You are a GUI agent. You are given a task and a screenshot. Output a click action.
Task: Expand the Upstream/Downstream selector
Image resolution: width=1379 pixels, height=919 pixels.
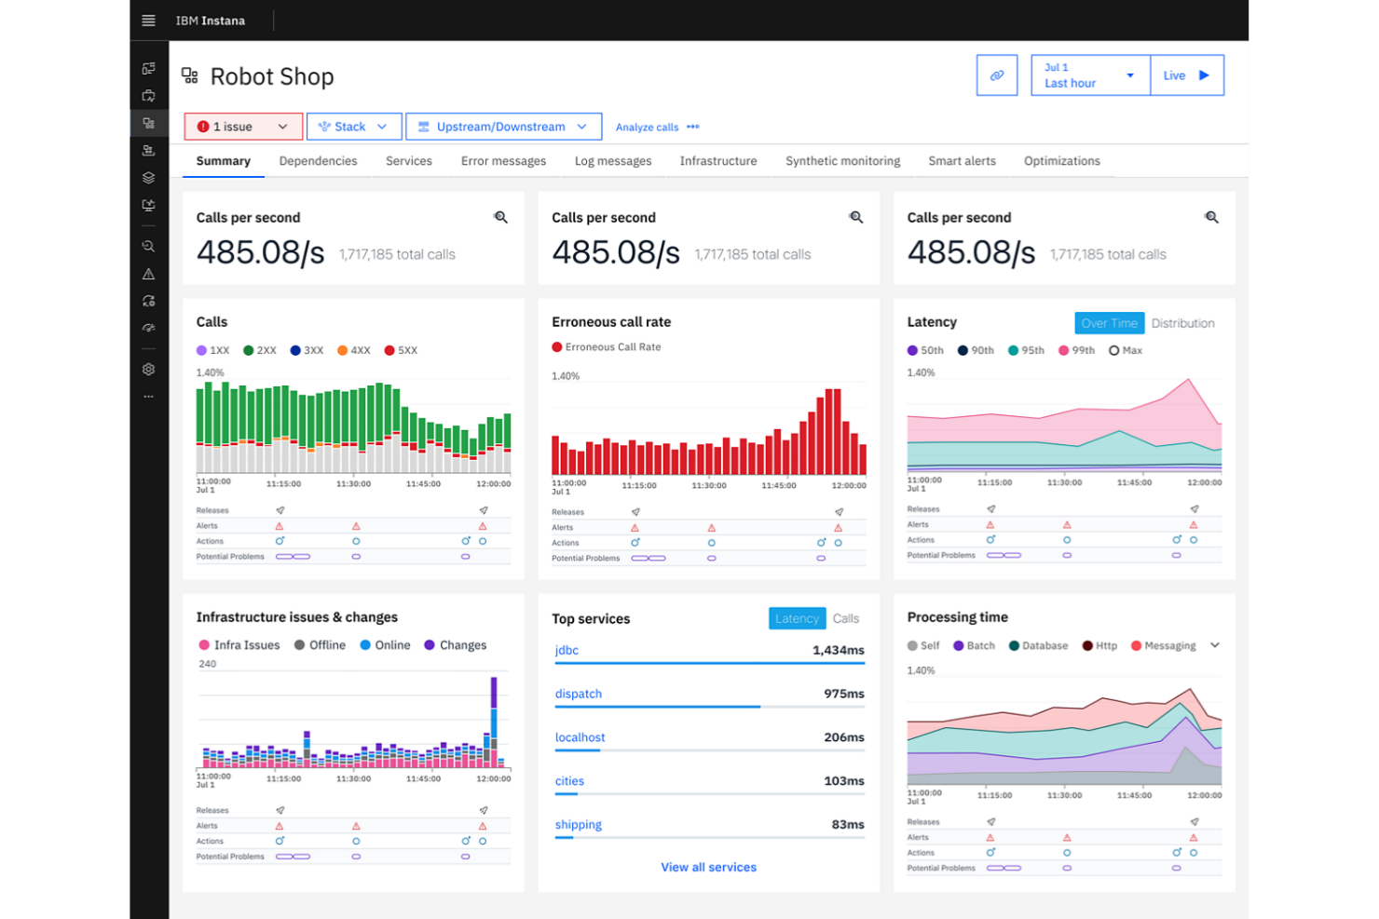(x=503, y=126)
